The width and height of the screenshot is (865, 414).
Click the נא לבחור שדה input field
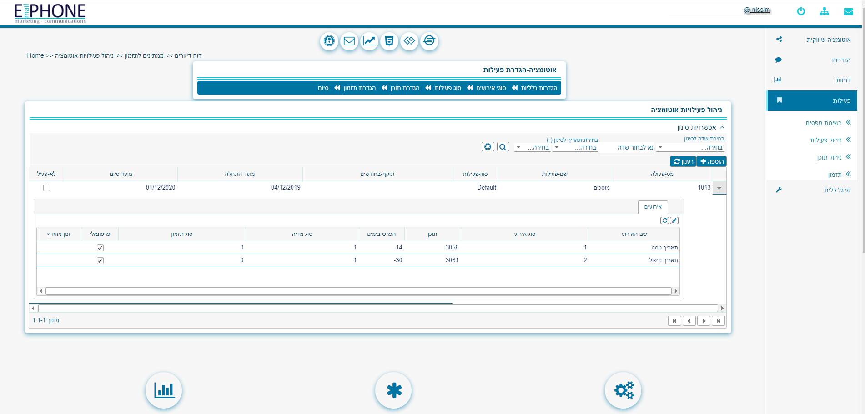627,147
